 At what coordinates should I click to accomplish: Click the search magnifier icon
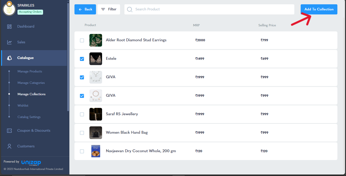tap(130, 9)
